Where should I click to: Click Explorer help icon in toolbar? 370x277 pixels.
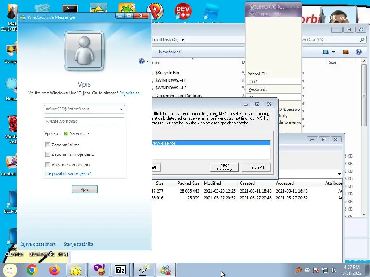358,52
